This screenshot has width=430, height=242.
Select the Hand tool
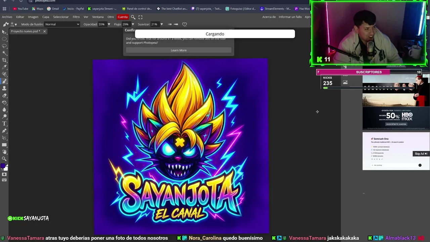[4, 152]
